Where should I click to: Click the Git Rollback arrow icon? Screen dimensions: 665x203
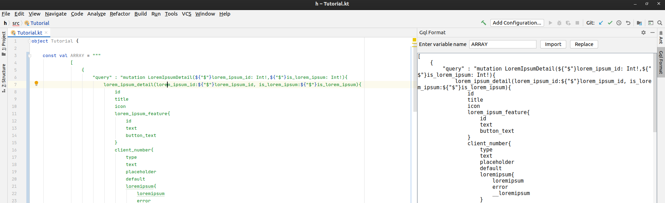click(x=628, y=23)
